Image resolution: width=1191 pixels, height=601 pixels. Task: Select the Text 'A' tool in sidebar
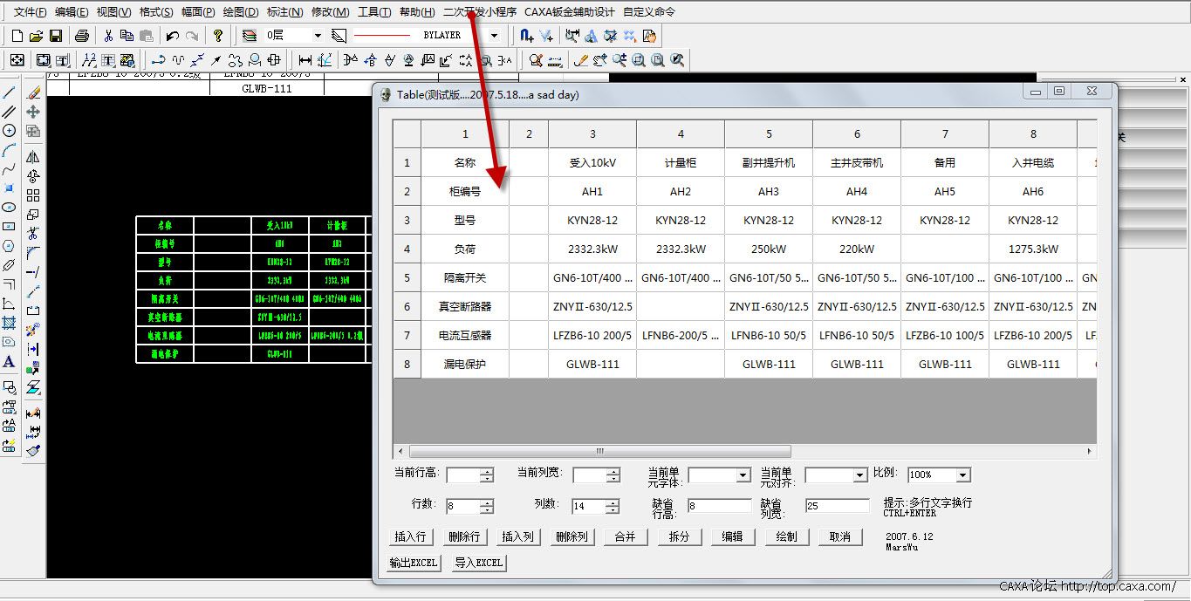(x=10, y=361)
